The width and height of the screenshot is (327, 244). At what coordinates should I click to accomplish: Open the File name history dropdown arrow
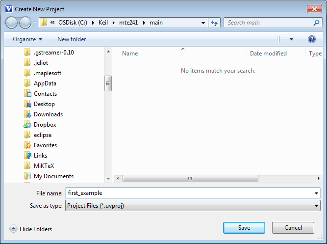point(317,193)
